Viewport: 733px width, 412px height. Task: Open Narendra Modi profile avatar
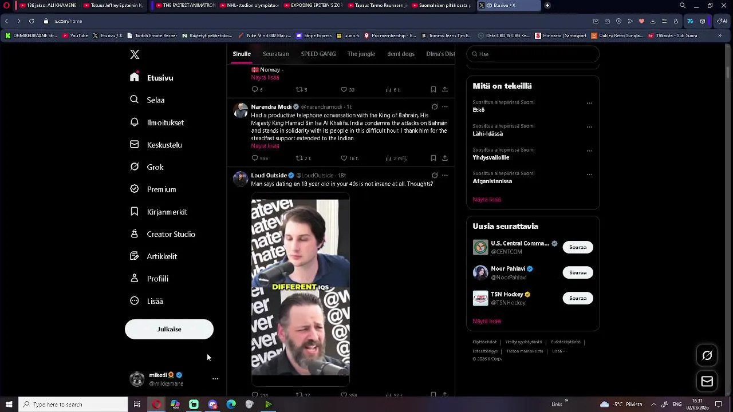[241, 110]
